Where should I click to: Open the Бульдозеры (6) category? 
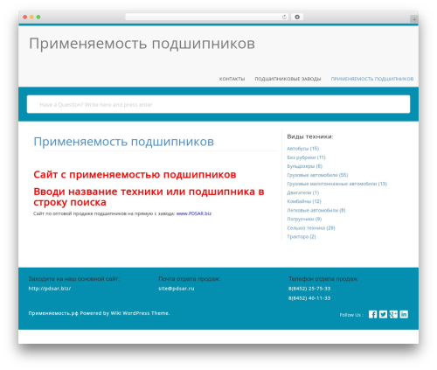(305, 166)
